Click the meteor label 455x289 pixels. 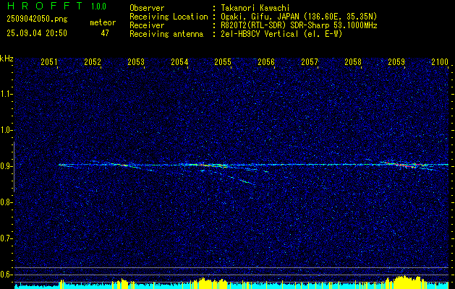point(103,22)
